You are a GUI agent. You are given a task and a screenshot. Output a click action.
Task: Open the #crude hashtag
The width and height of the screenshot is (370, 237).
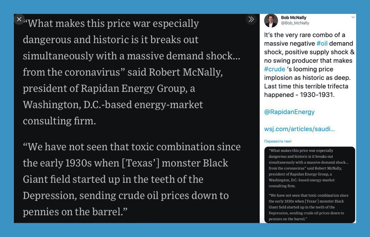coord(275,69)
